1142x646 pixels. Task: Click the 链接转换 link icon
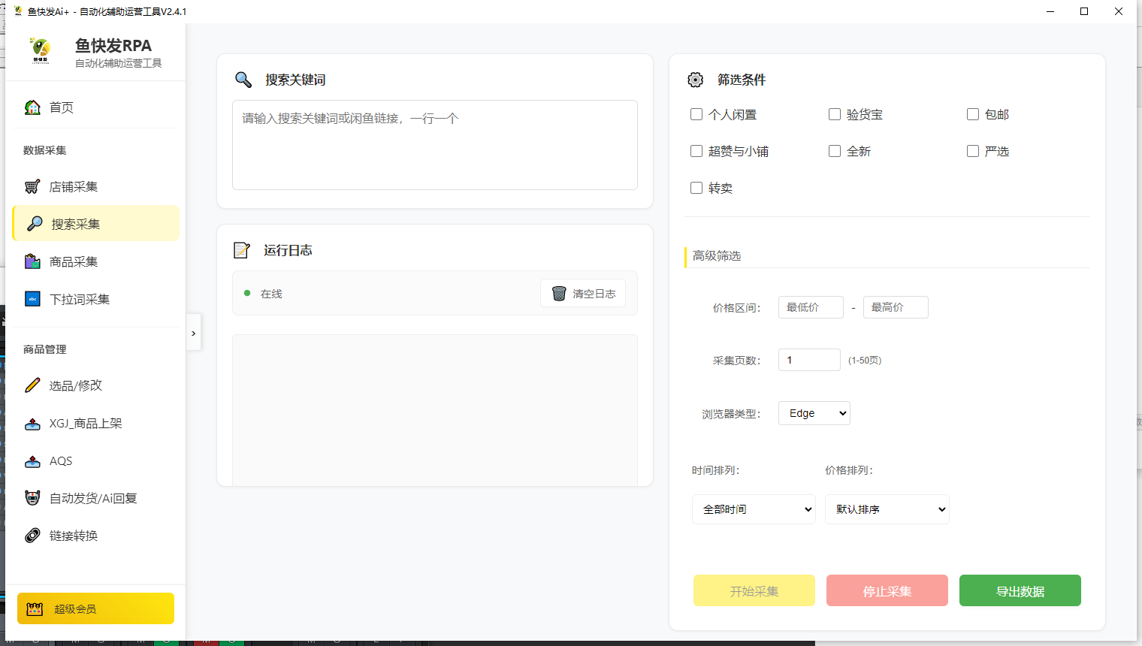click(32, 536)
